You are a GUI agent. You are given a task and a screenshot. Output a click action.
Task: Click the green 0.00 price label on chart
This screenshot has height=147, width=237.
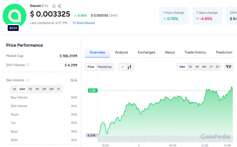pos(92,90)
